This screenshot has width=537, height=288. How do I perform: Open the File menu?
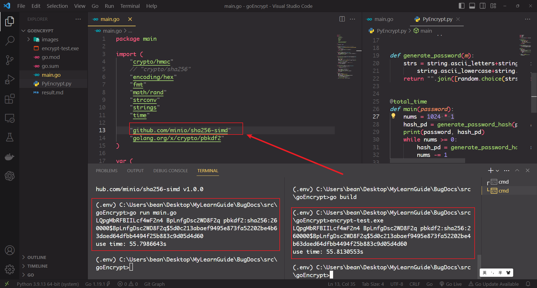(21, 6)
